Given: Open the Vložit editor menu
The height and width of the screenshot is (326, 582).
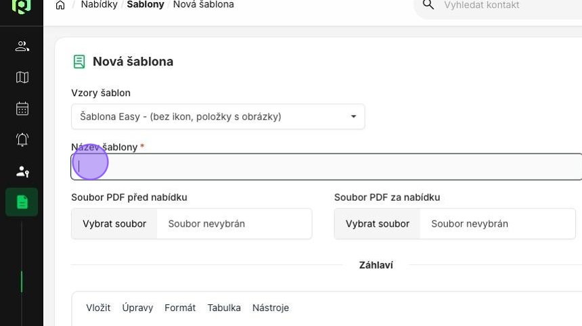Looking at the screenshot, I should click(98, 308).
